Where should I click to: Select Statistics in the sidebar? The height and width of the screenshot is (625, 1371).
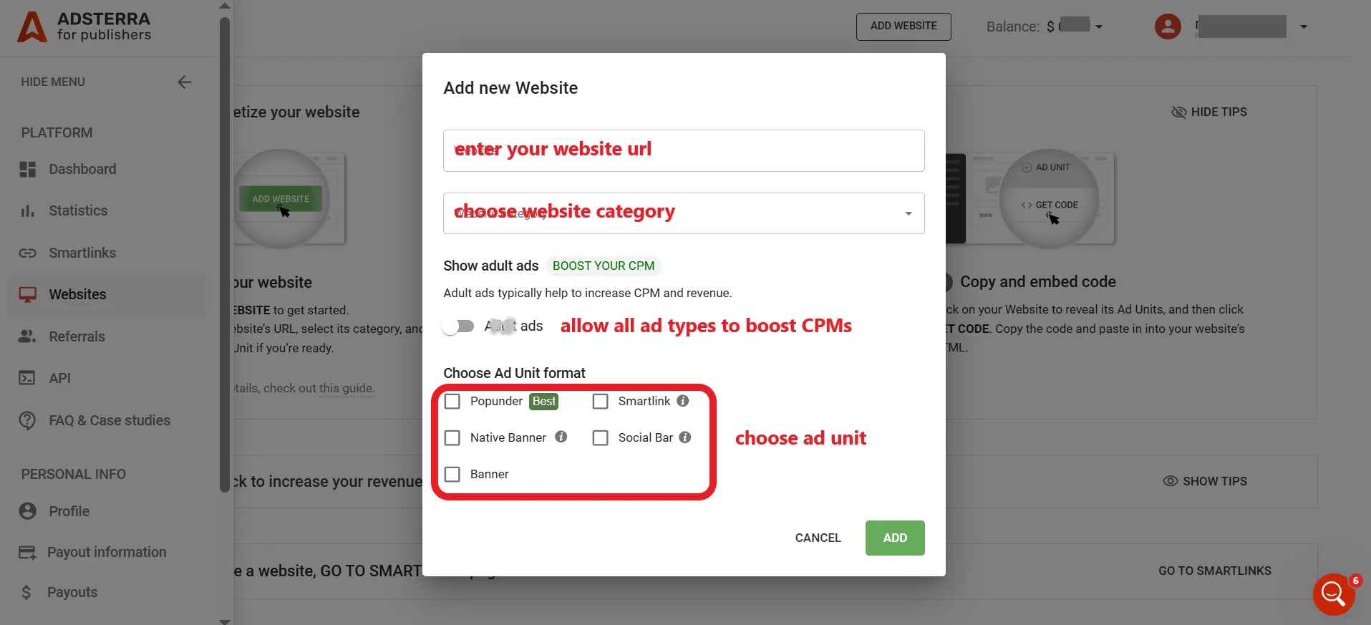coord(77,210)
